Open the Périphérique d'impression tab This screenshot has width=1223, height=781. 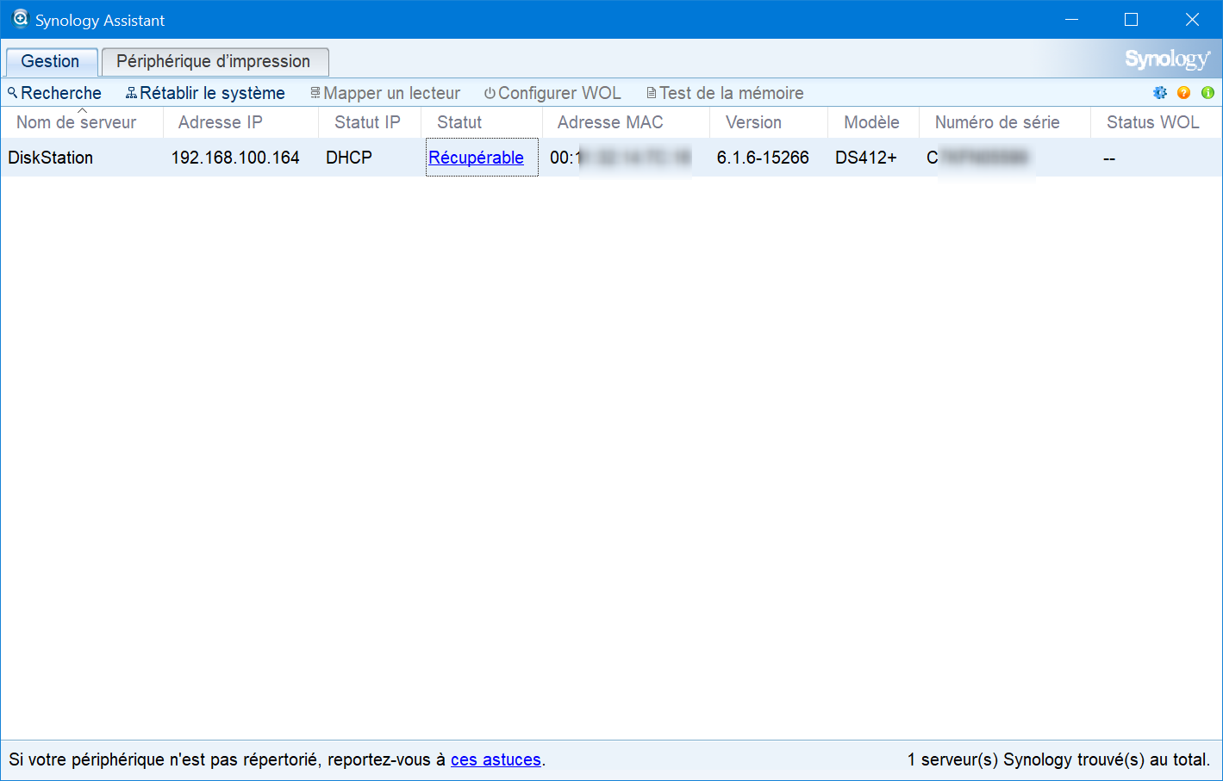pos(215,62)
